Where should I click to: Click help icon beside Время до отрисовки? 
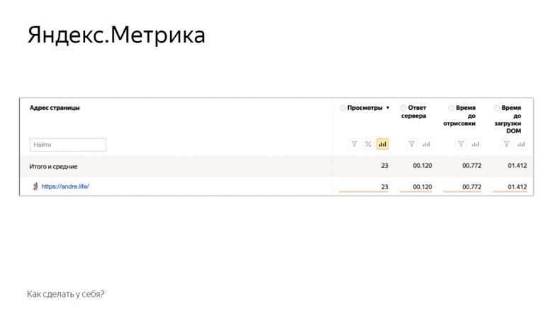click(452, 108)
